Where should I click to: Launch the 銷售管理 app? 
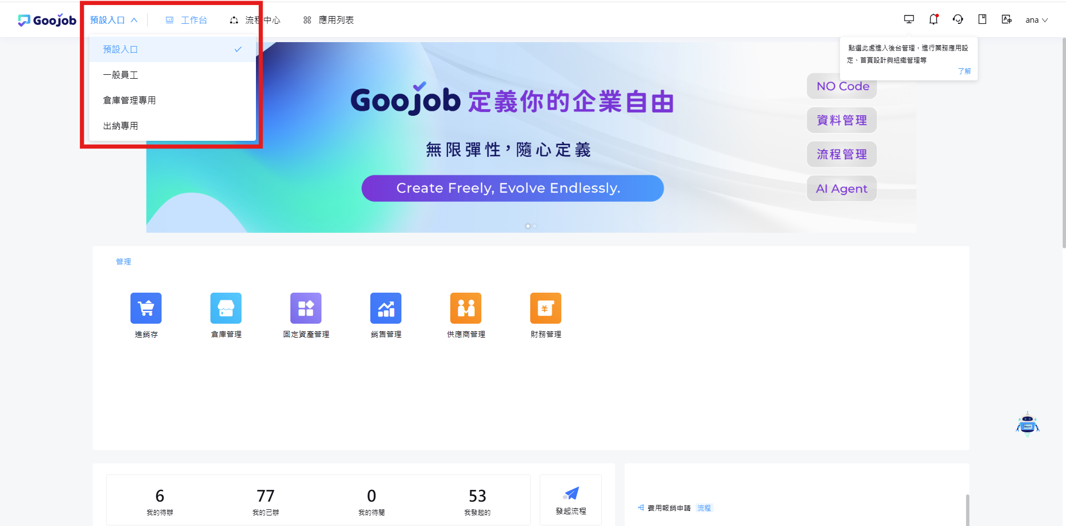pyautogui.click(x=386, y=315)
